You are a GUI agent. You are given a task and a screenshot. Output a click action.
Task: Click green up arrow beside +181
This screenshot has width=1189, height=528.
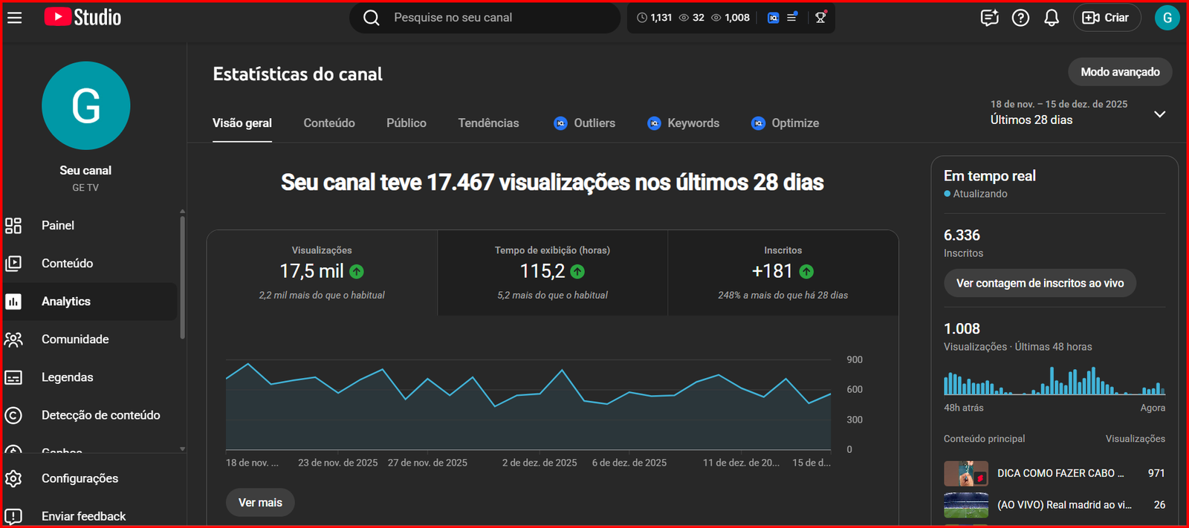[x=806, y=272]
